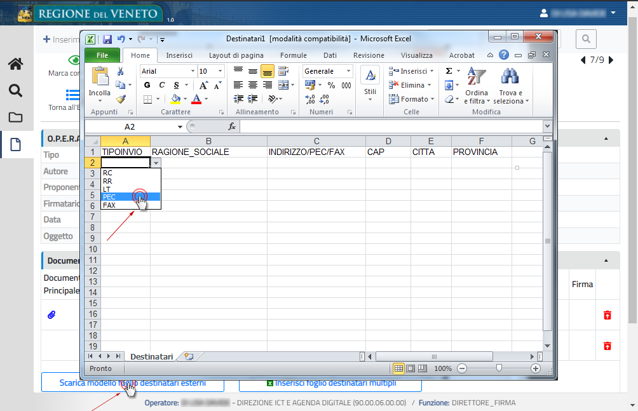Open the name box A2 dropdown arrow
The image size is (638, 411).
click(180, 127)
